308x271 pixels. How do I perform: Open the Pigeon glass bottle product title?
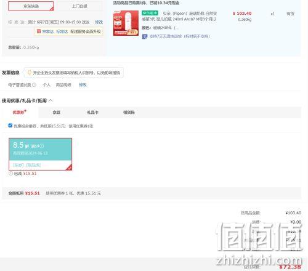(x=179, y=17)
